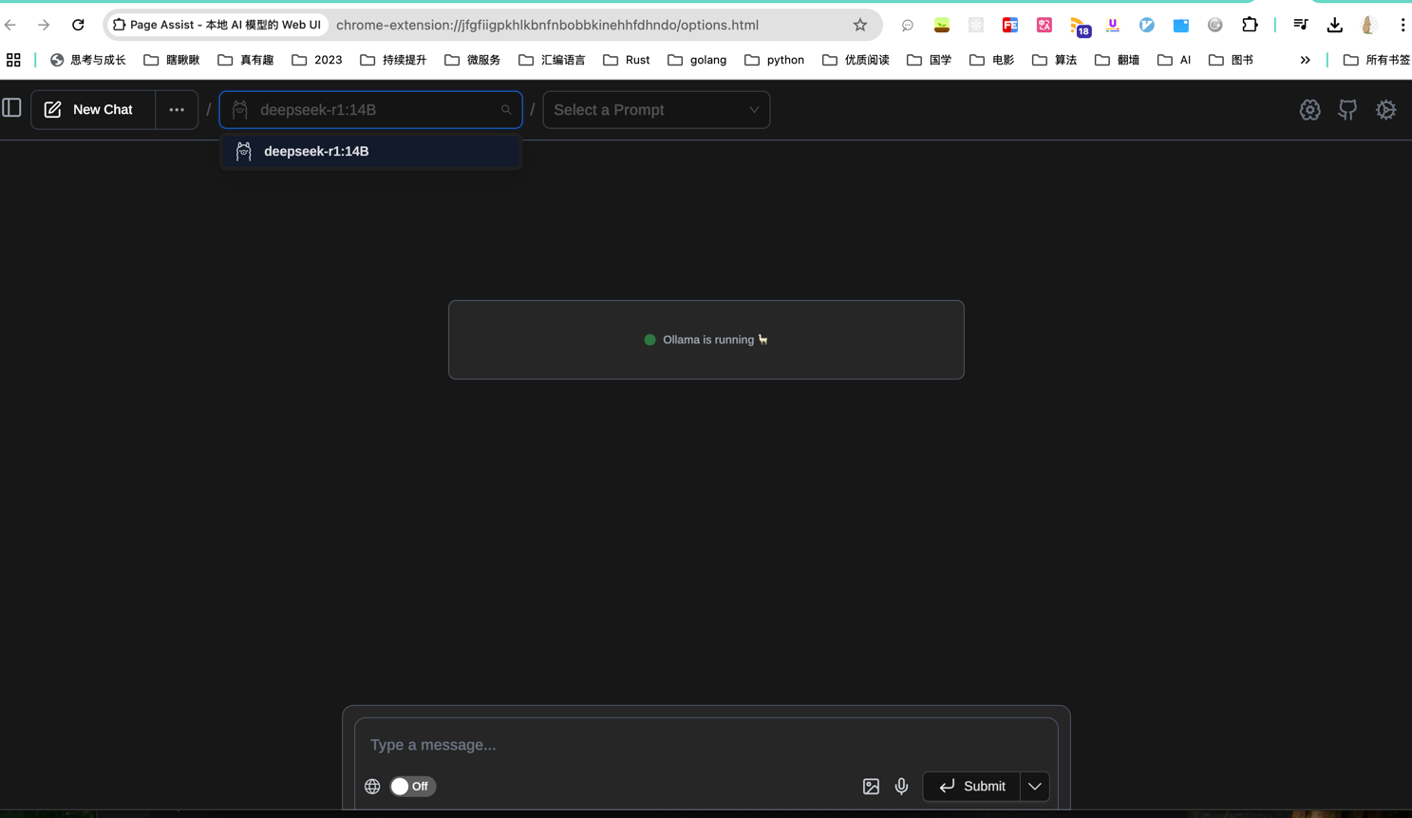Click the speech bubble extension icon

click(x=908, y=25)
